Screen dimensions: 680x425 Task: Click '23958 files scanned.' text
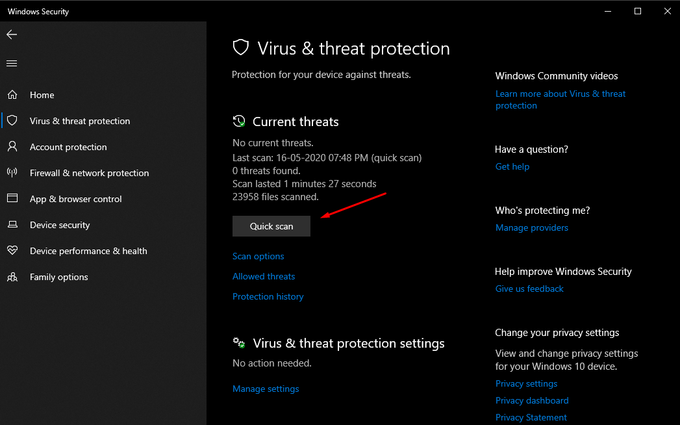click(x=275, y=197)
